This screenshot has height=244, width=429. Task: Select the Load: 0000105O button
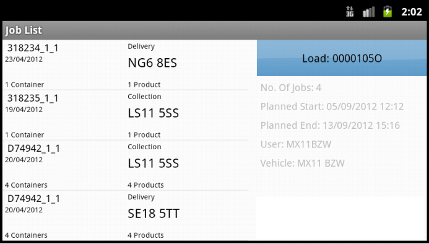tap(342, 58)
